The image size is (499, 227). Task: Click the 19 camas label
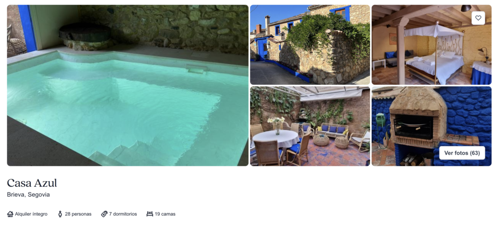coord(165,214)
